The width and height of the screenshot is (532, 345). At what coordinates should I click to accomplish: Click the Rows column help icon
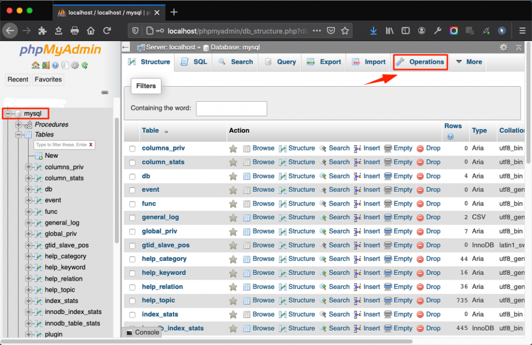pos(450,136)
